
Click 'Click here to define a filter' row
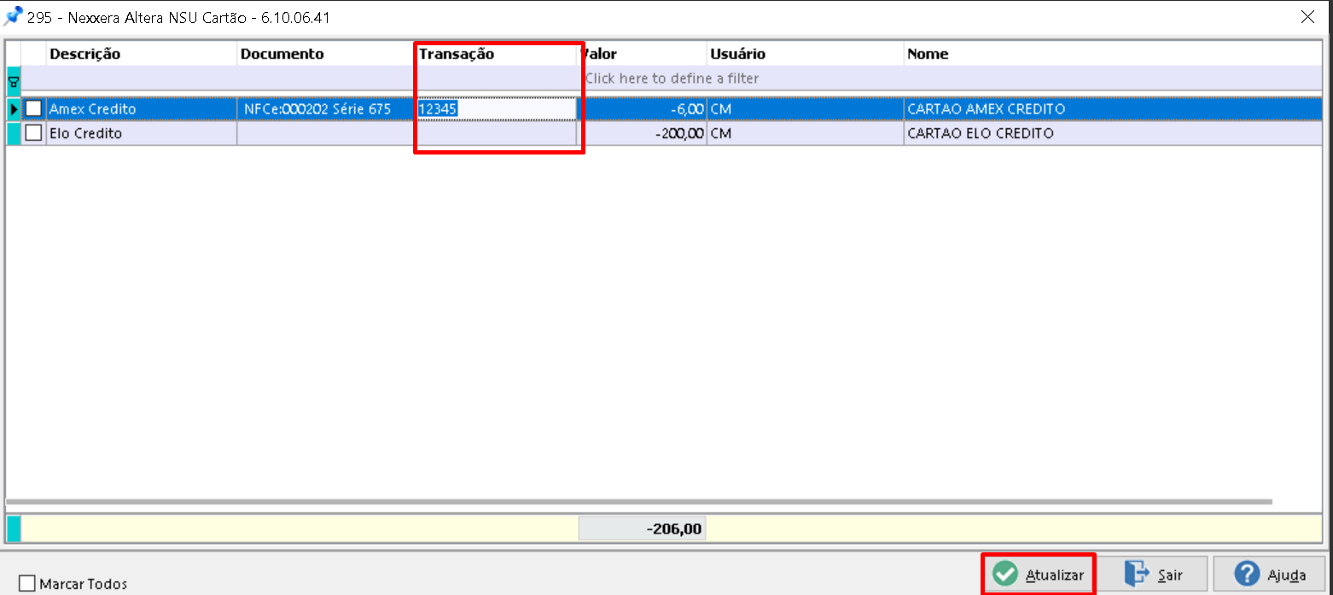point(672,79)
